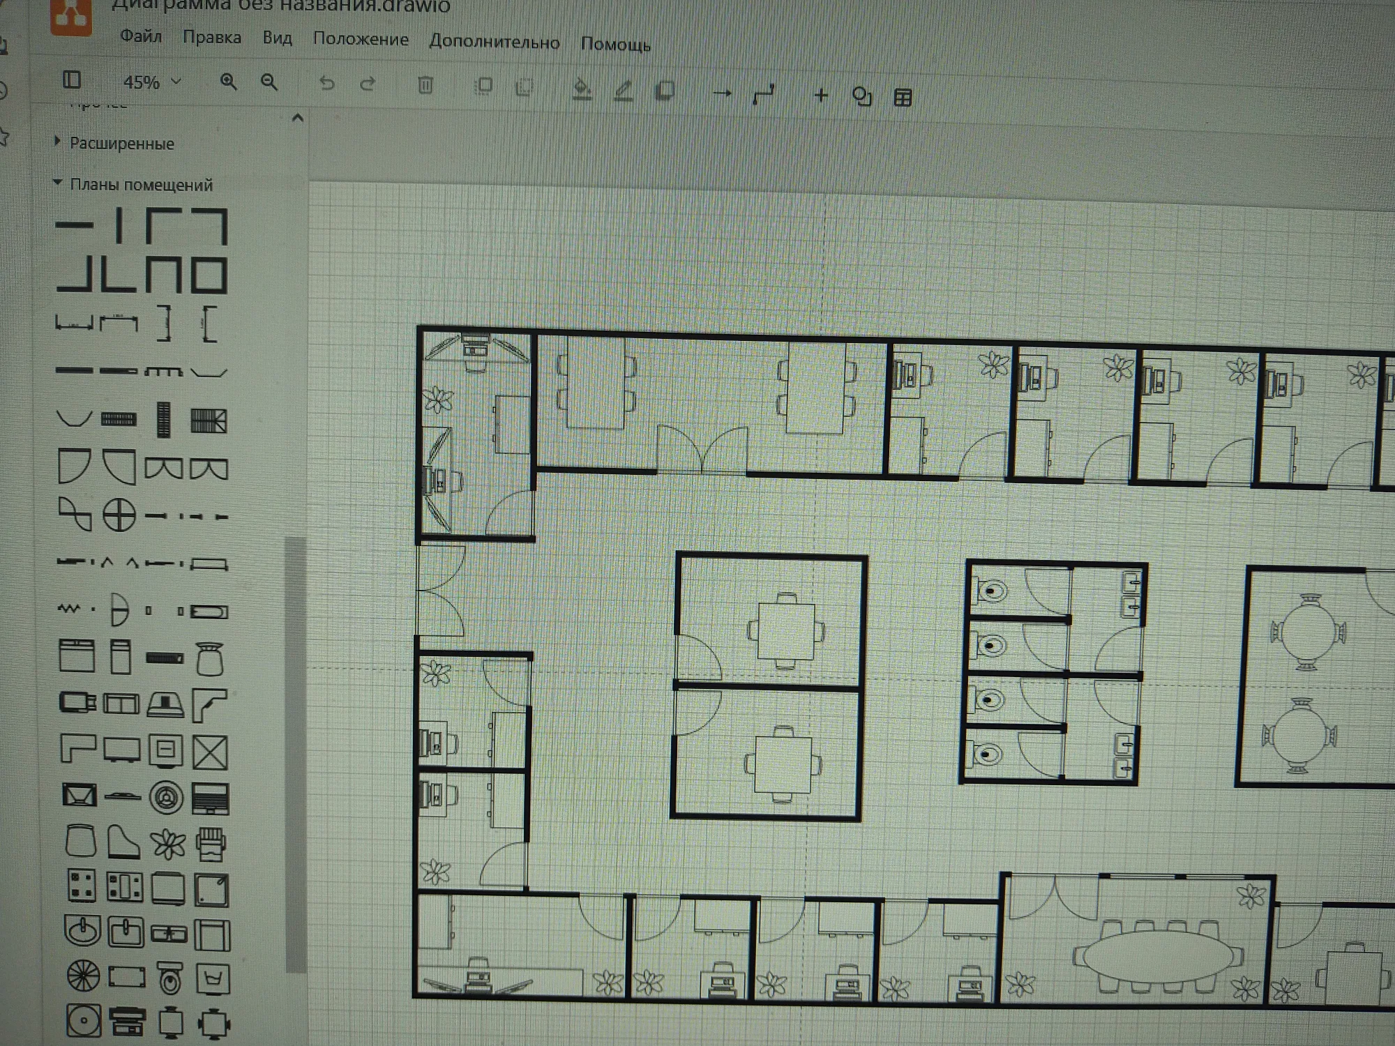
Task: Open the 45% zoom dropdown
Action: click(152, 82)
